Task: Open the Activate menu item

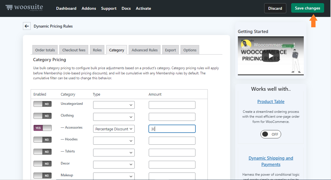Action: 143,8
